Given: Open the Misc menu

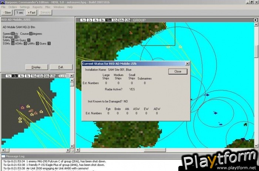Looking at the screenshot, I should [48, 7].
